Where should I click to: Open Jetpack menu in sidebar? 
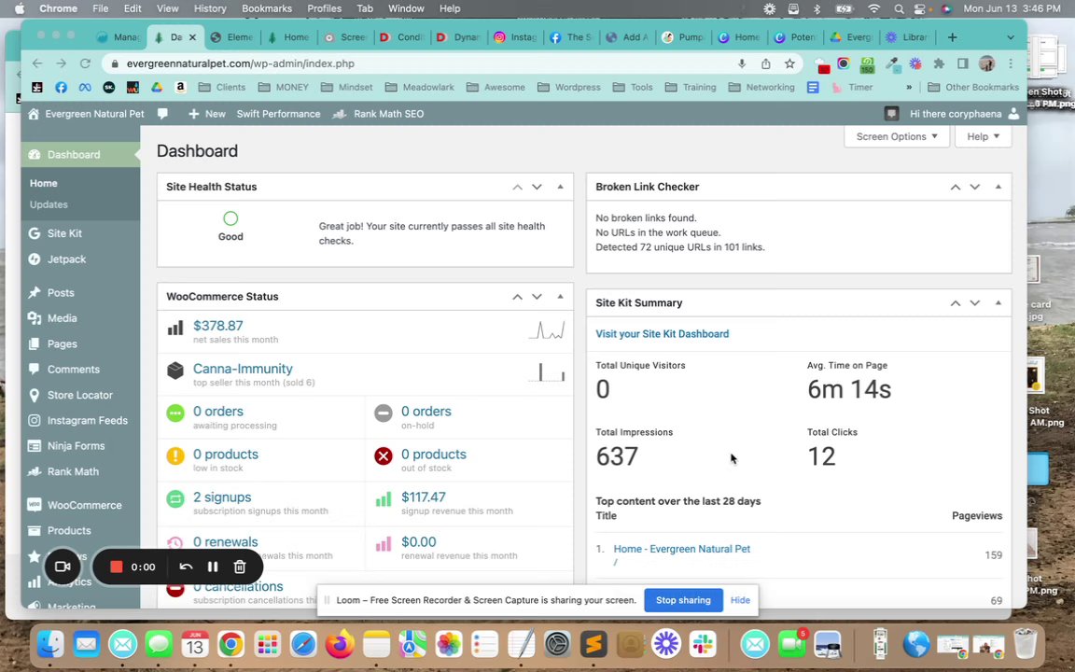tap(66, 259)
